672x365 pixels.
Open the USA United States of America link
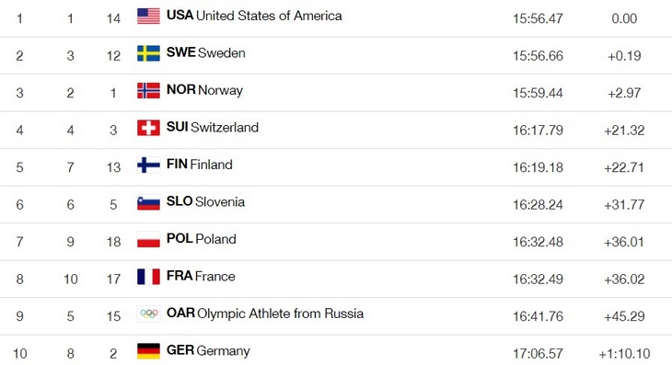pyautogui.click(x=254, y=16)
